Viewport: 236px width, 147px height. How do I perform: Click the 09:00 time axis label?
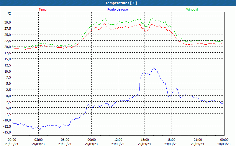point(91,140)
